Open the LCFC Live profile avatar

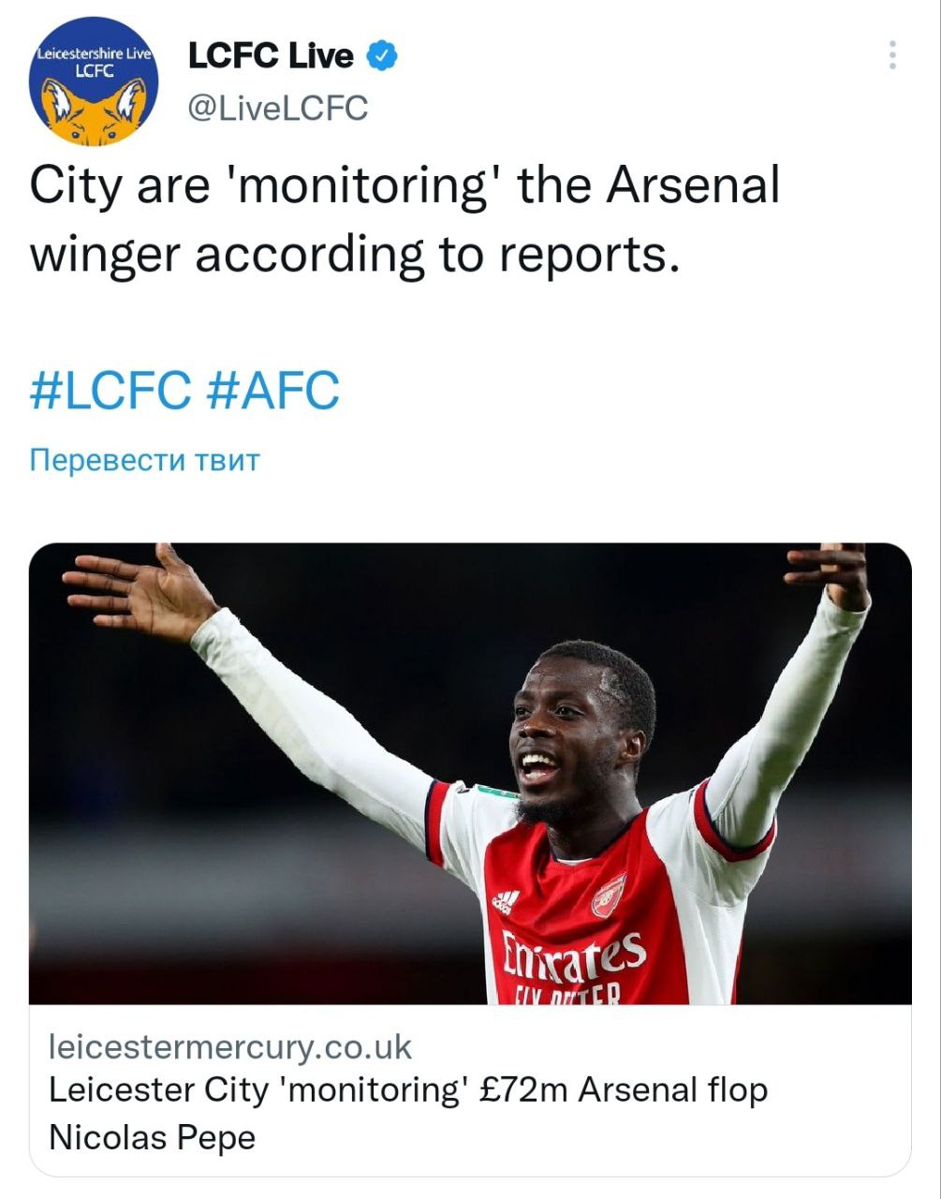coord(94,81)
